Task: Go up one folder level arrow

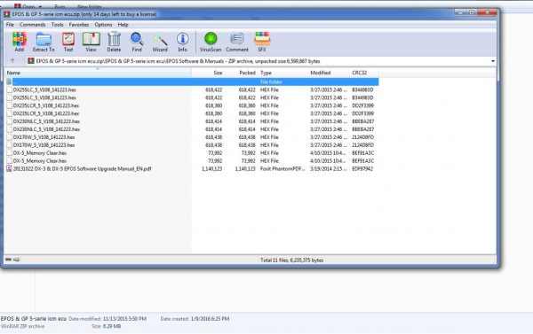Action: (12, 61)
